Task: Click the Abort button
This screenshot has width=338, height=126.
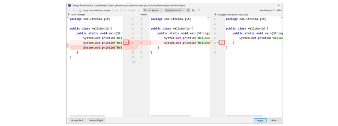Action: click(x=274, y=120)
